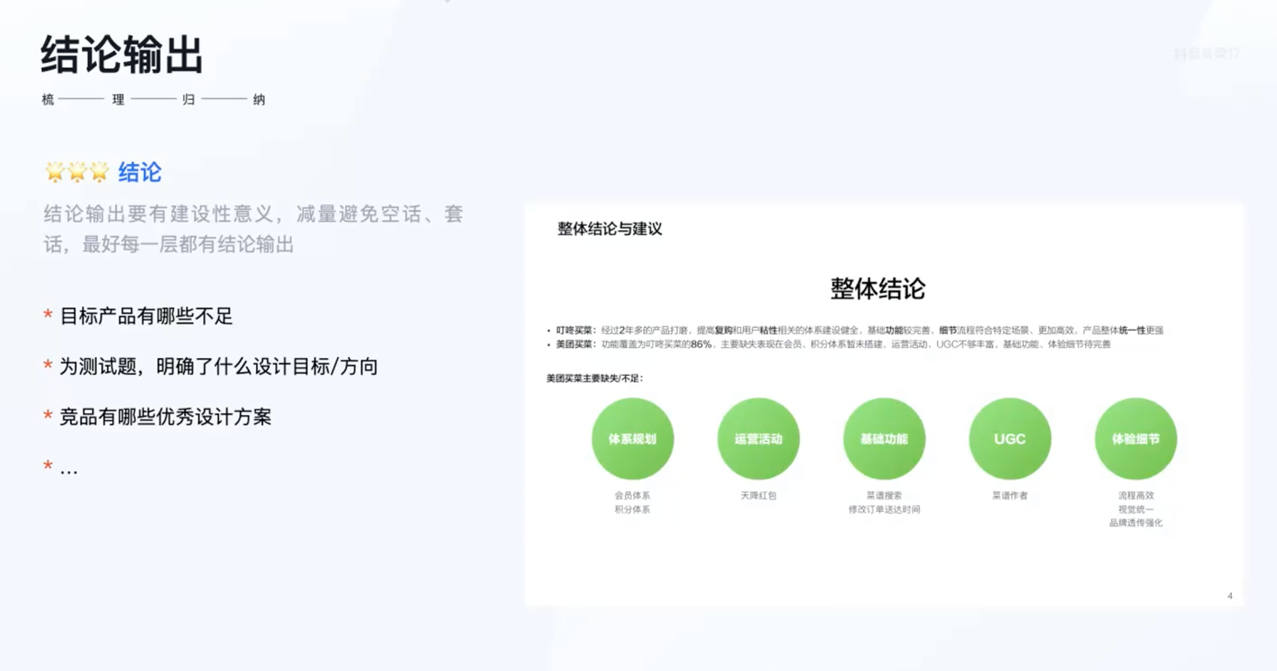This screenshot has height=671, width=1277.
Task: Click the 整体结论与建议 heading
Action: click(609, 228)
